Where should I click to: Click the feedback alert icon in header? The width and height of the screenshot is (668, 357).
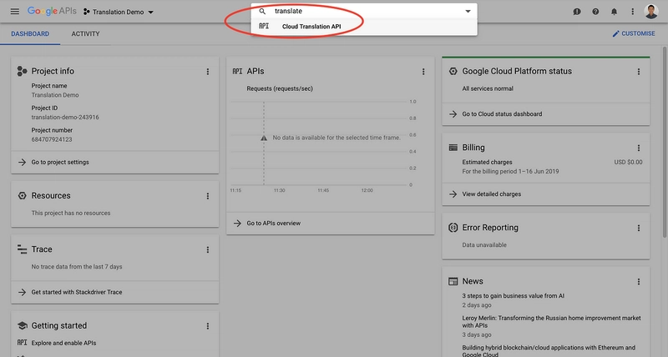coord(576,12)
